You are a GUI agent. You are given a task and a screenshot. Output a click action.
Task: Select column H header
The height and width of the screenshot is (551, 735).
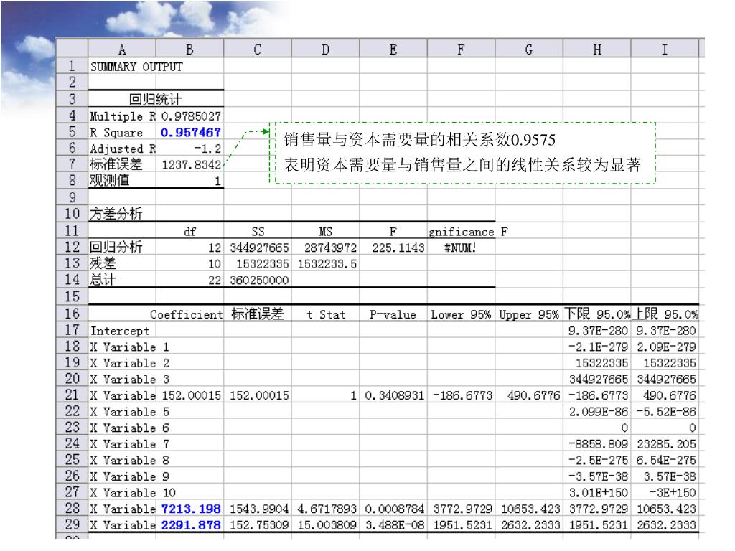coord(597,50)
